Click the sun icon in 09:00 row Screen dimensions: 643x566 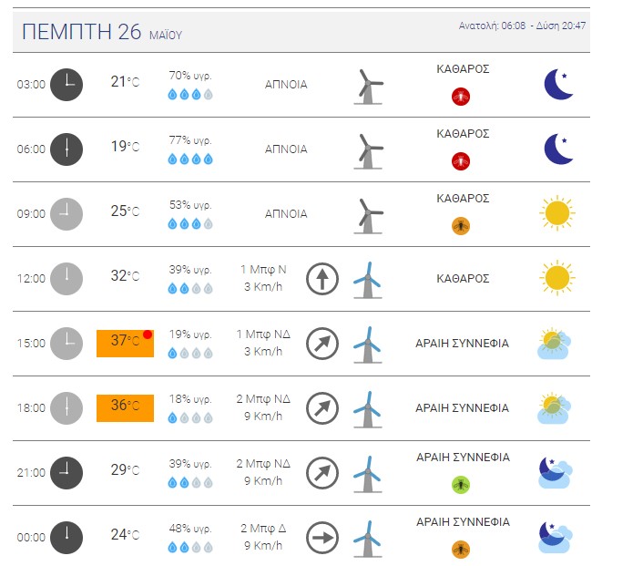coord(556,213)
